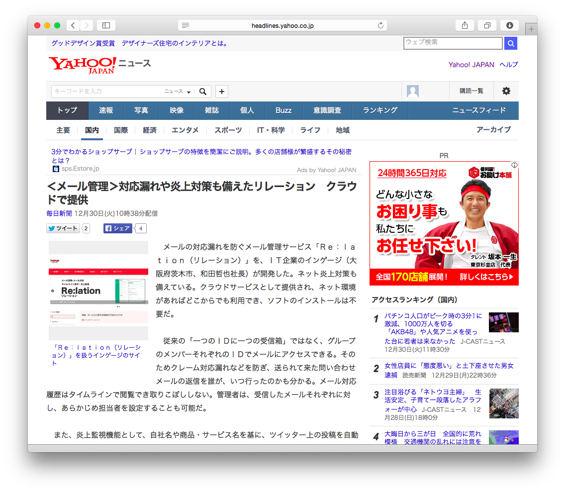Open the 個人 navigation tab

pos(247,110)
